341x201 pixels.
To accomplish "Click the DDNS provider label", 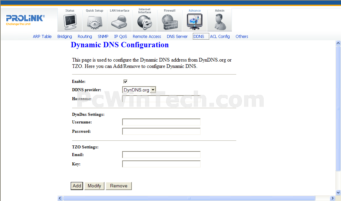I will pyautogui.click(x=86, y=90).
